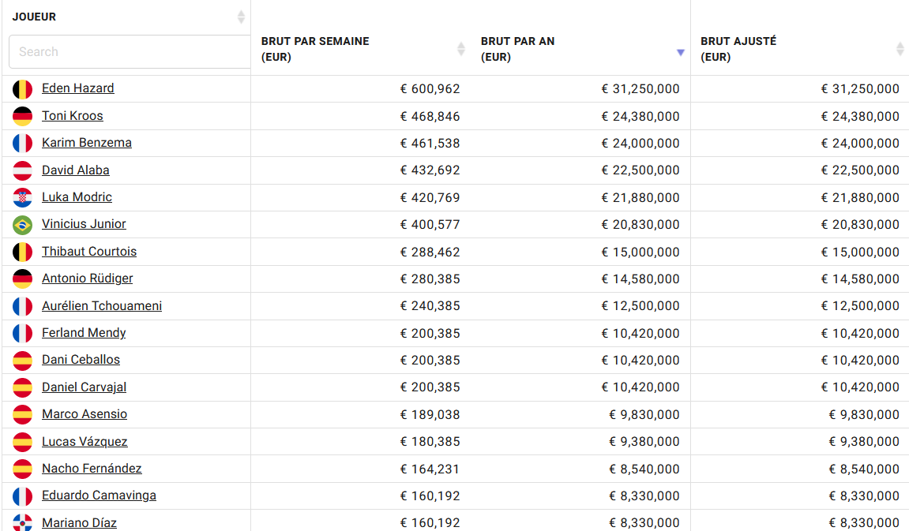Viewport: 909px width, 531px height.
Task: Click Spain flag icon beside Lucas Vázquez
Action: (x=23, y=442)
